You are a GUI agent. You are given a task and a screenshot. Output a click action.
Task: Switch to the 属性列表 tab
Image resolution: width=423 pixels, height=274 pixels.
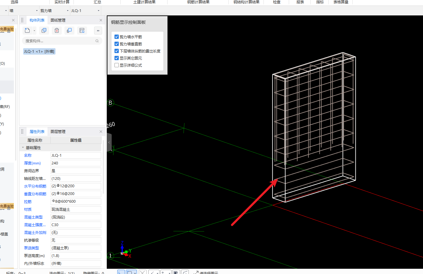(37, 132)
